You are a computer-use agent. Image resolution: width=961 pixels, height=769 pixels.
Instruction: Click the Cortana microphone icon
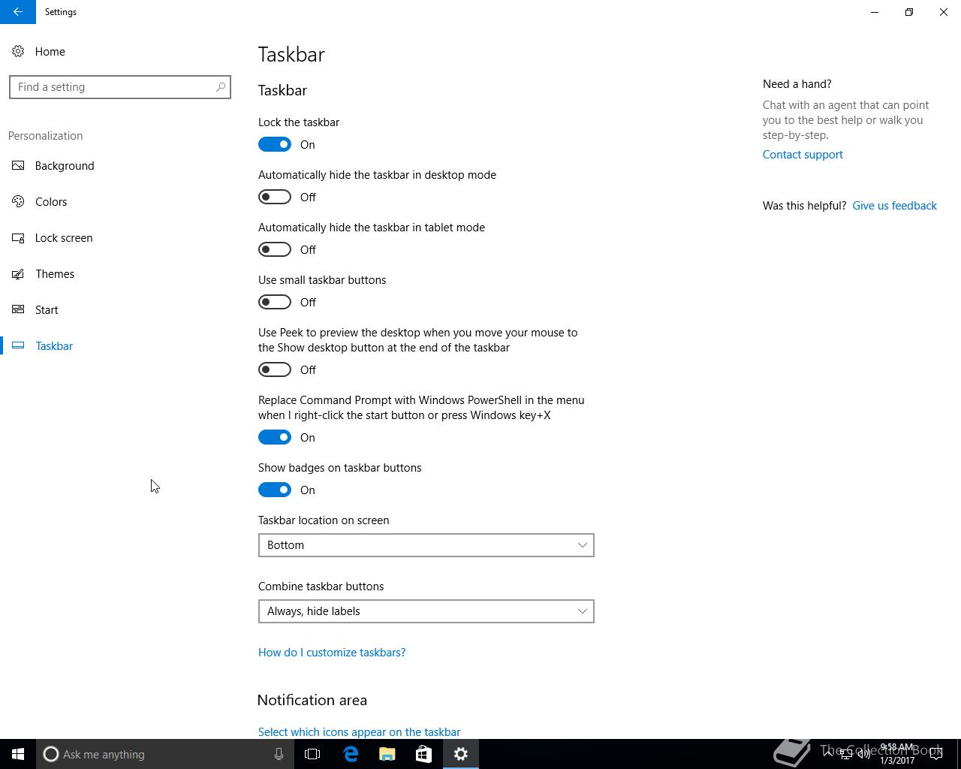pyautogui.click(x=279, y=754)
